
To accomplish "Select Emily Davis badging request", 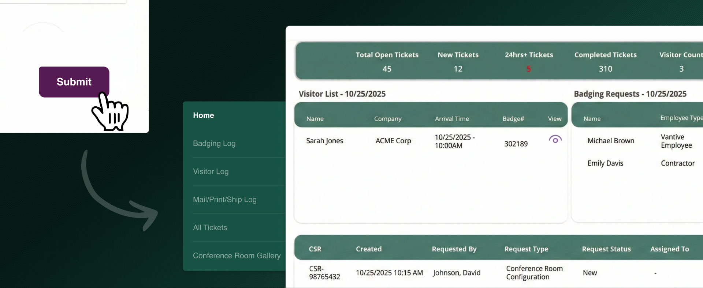I will [605, 163].
